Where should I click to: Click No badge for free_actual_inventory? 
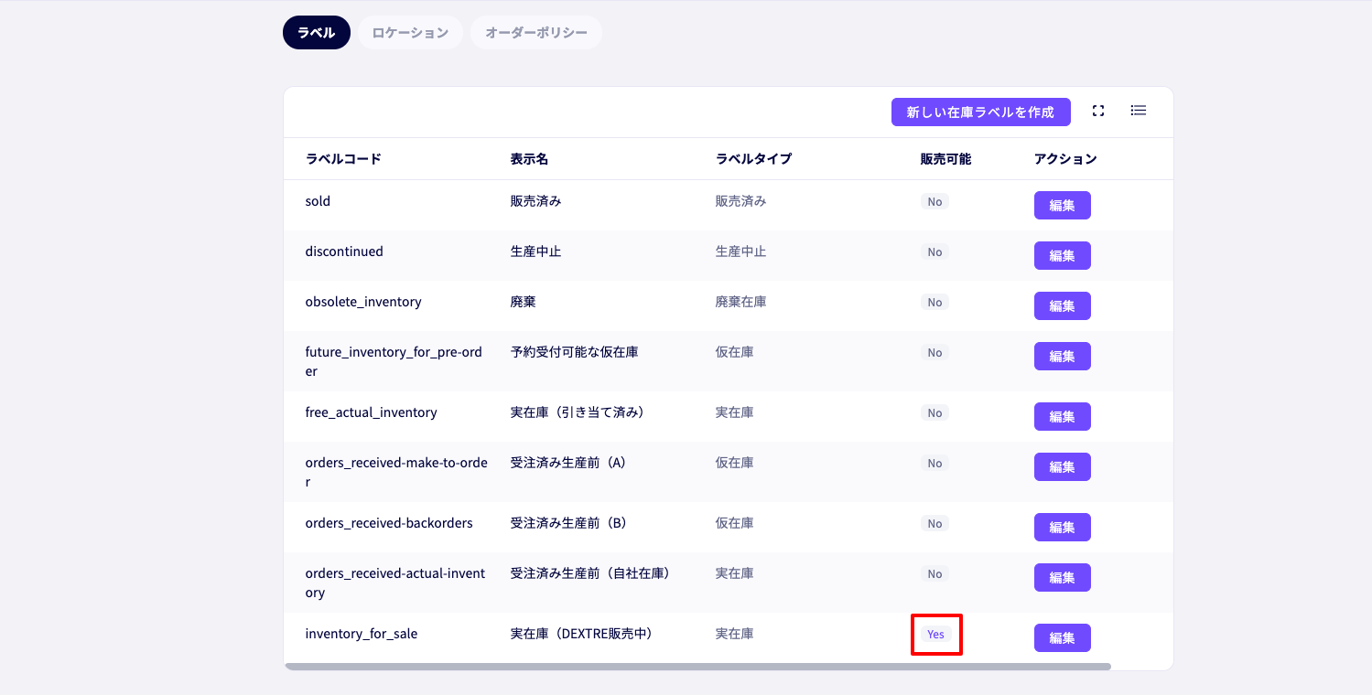[x=934, y=413]
